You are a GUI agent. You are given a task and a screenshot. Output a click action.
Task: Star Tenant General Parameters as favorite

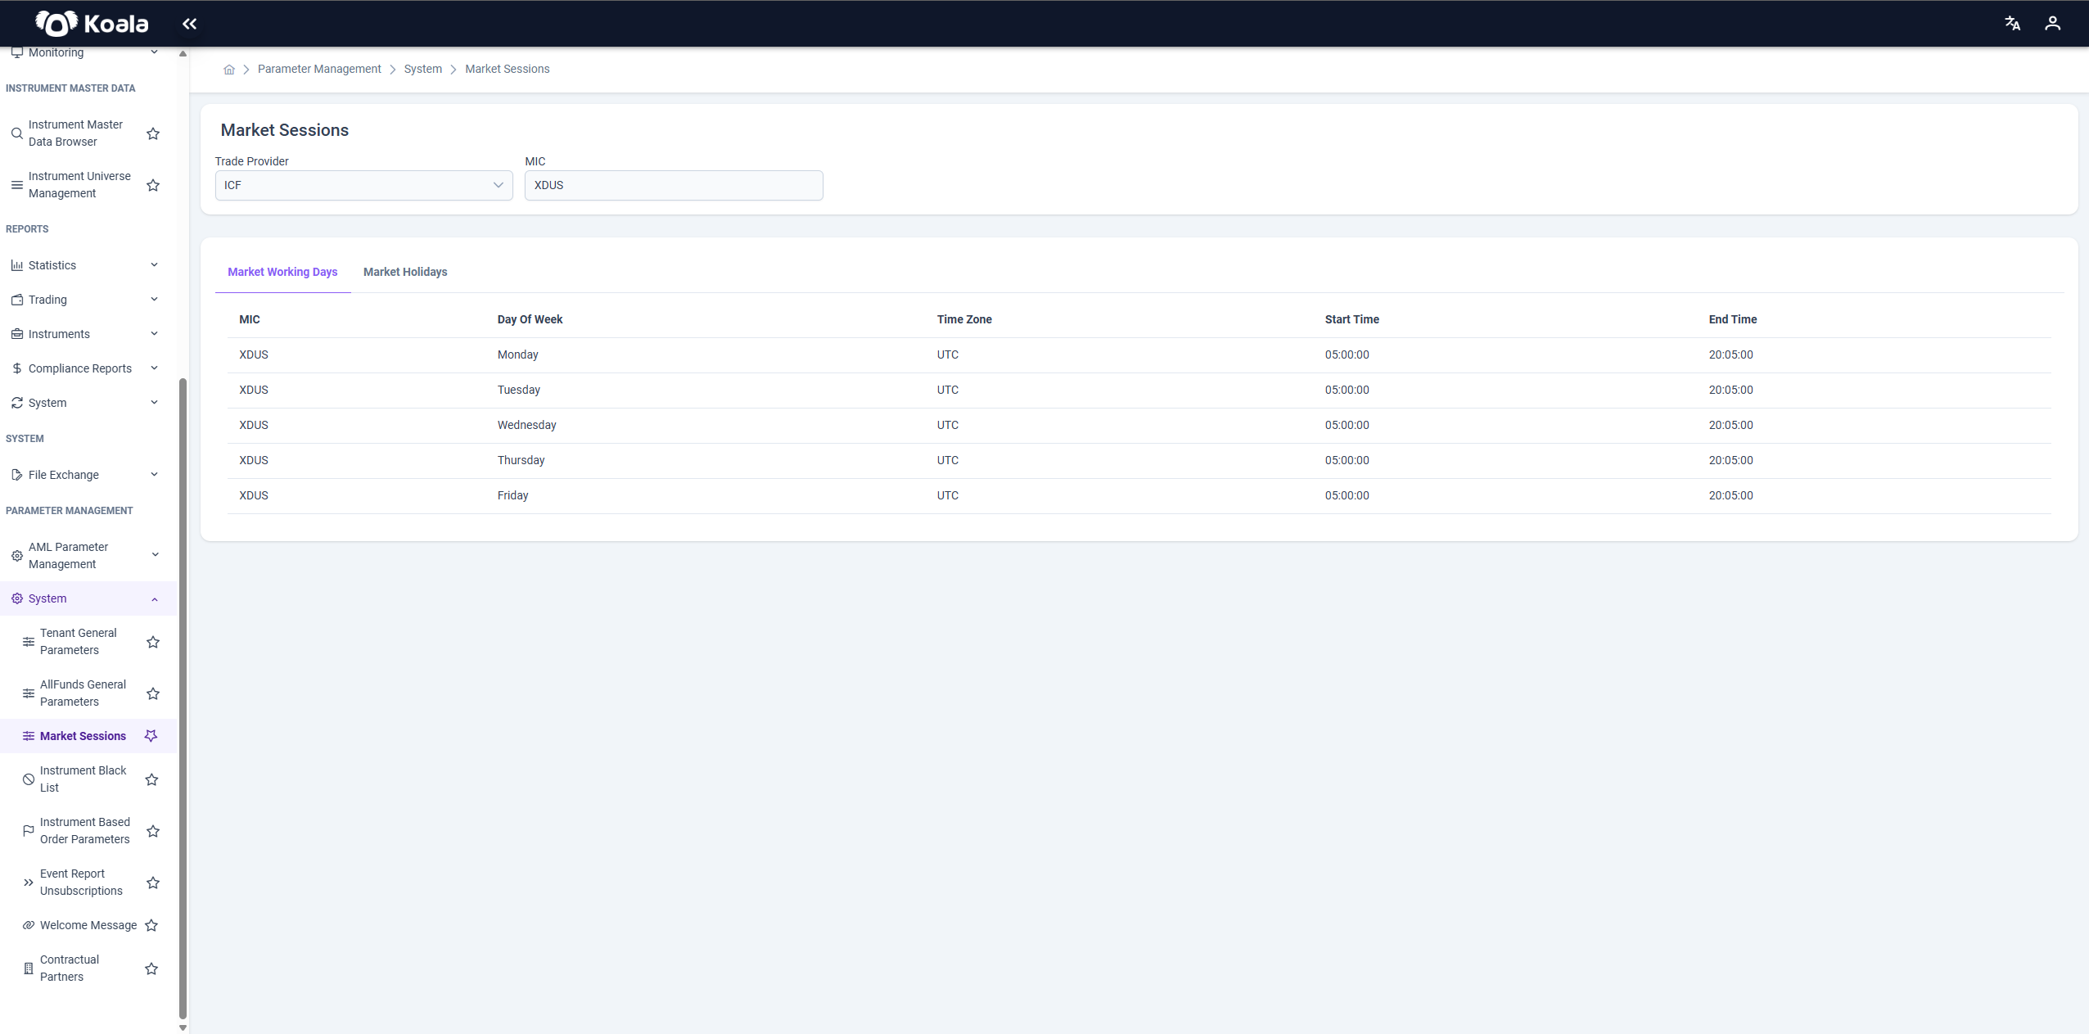tap(153, 642)
